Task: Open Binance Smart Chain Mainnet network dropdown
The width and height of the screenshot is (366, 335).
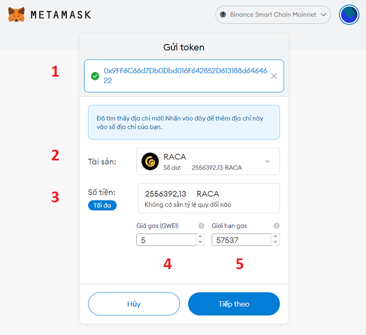Action: (x=273, y=15)
